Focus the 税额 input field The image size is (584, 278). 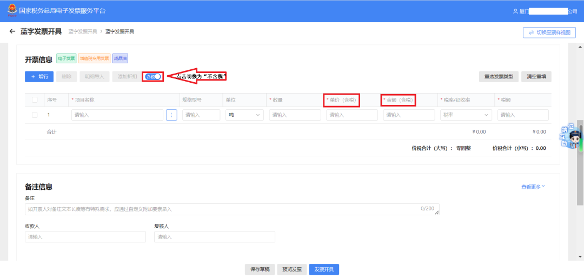coord(523,115)
